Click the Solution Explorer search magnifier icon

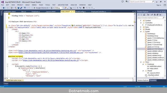[x=164, y=18]
